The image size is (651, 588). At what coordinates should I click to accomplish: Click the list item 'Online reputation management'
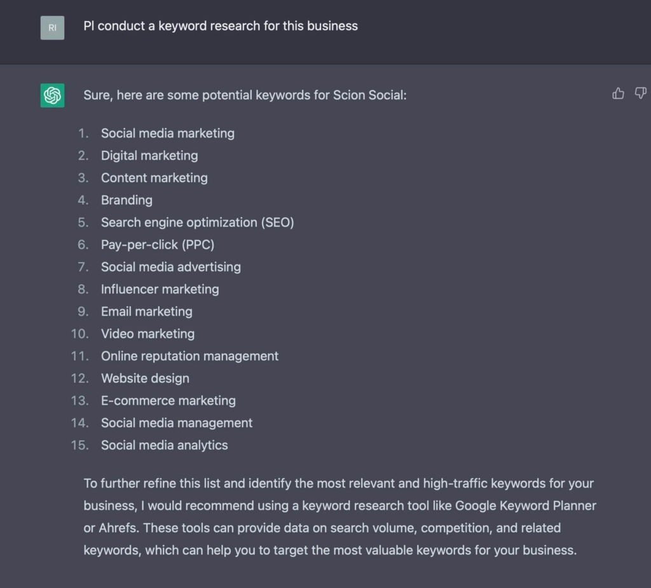pyautogui.click(x=189, y=356)
